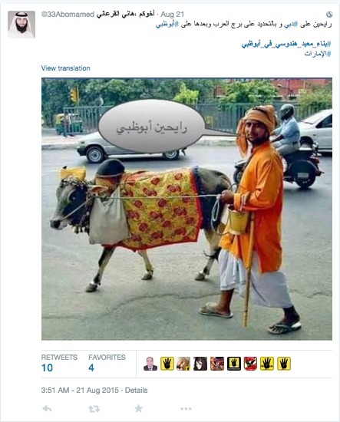Click the Aug 21 date link

click(172, 15)
